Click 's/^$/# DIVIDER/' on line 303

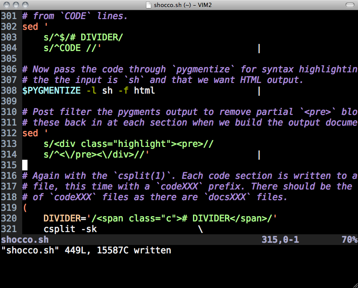[x=83, y=37]
